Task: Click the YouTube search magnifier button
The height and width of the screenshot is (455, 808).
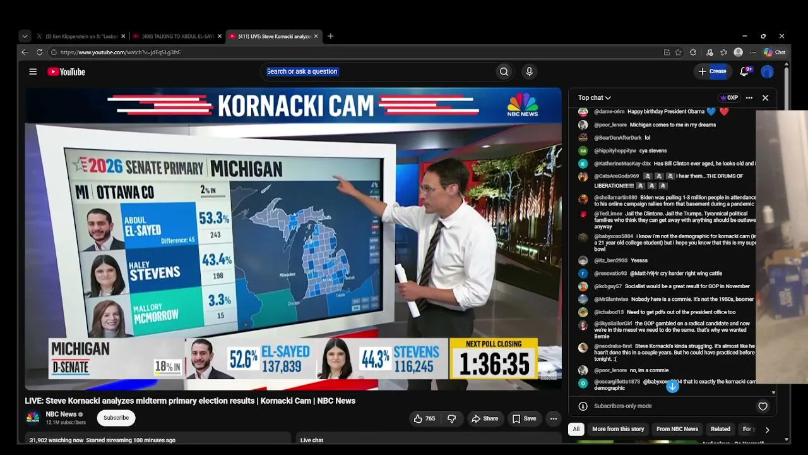Action: [x=504, y=71]
